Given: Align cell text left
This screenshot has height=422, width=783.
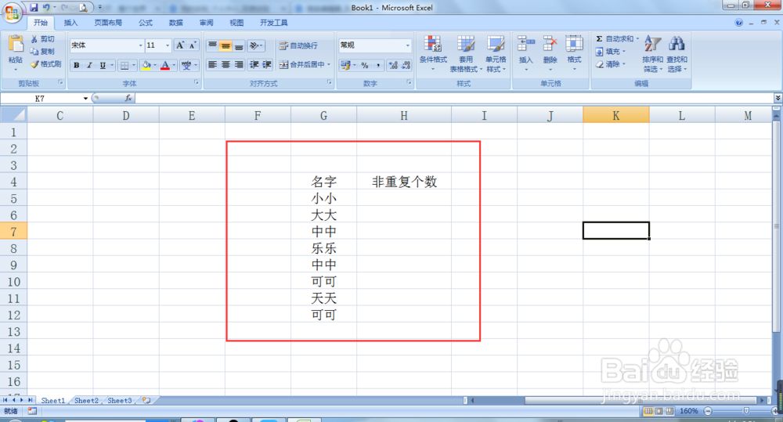Looking at the screenshot, I should [212, 65].
